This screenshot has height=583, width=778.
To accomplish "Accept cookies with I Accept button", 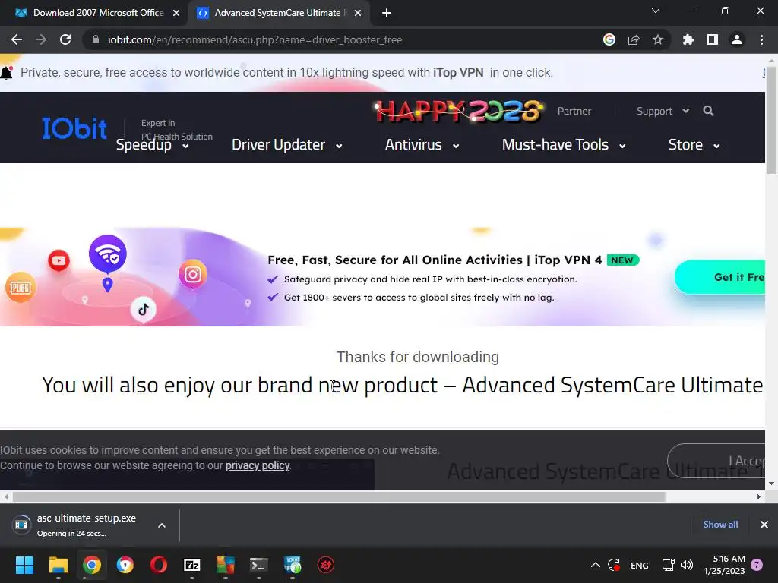I will [716, 461].
